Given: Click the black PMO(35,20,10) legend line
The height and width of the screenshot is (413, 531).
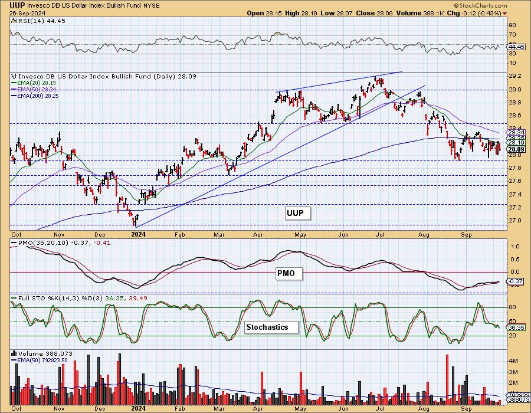Looking at the screenshot, I should (x=14, y=243).
